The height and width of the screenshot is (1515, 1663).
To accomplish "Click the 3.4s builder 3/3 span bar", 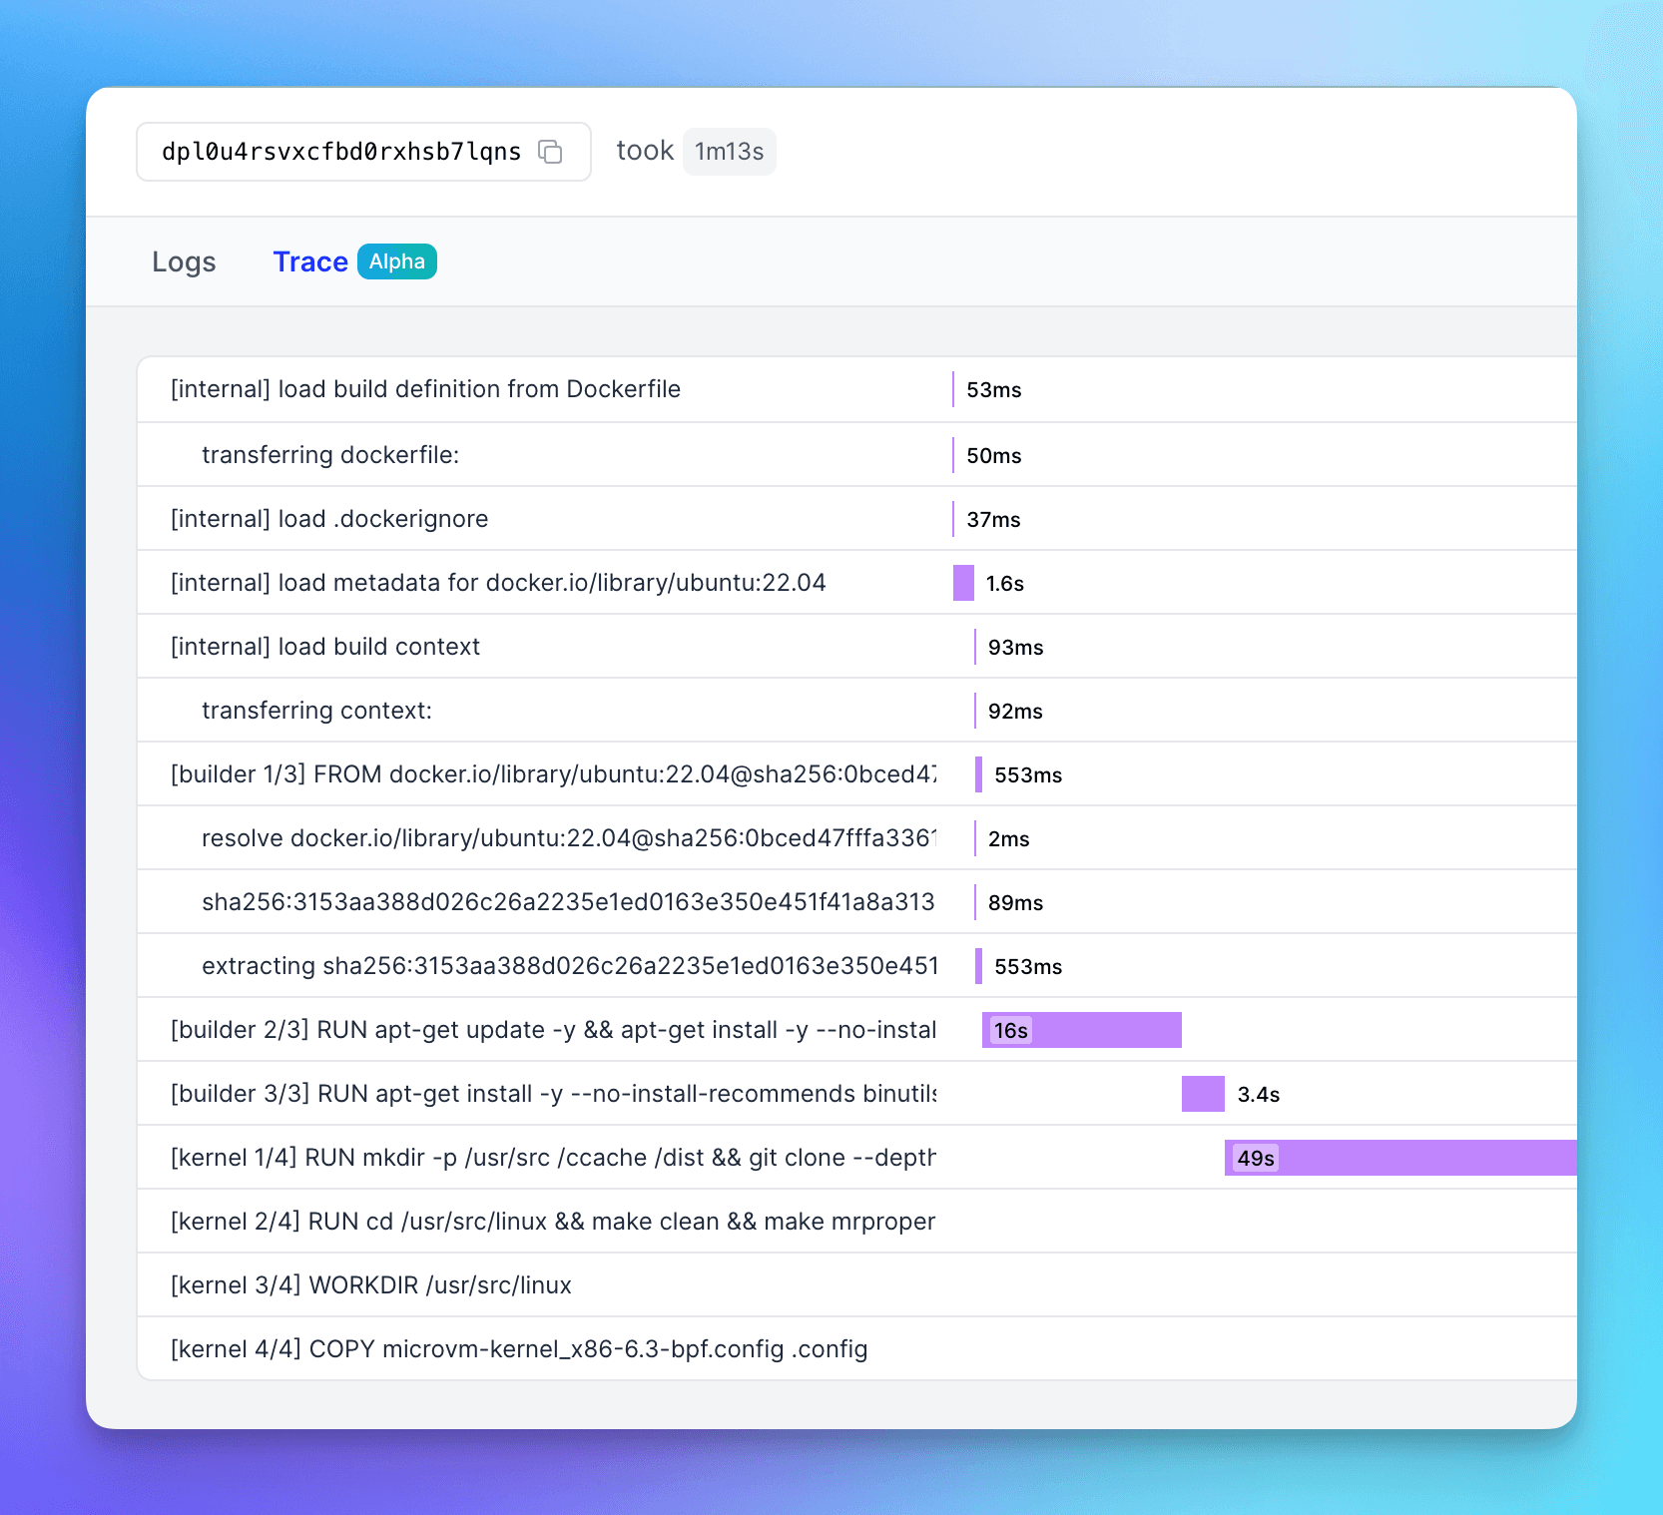I will 1203,1094.
